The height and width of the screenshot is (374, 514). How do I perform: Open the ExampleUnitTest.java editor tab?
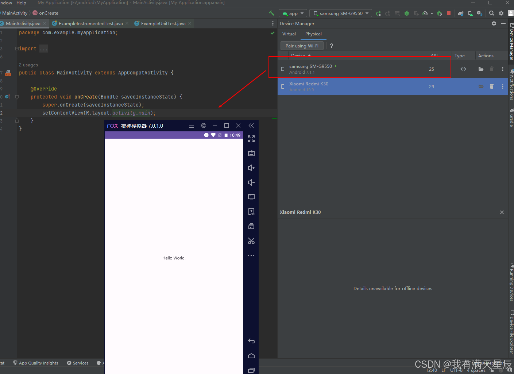[163, 24]
